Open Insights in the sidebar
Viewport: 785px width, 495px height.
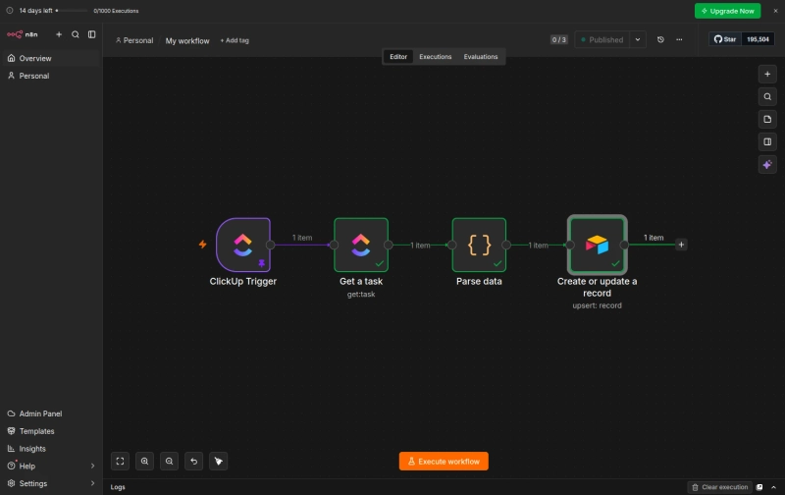[x=51, y=449]
